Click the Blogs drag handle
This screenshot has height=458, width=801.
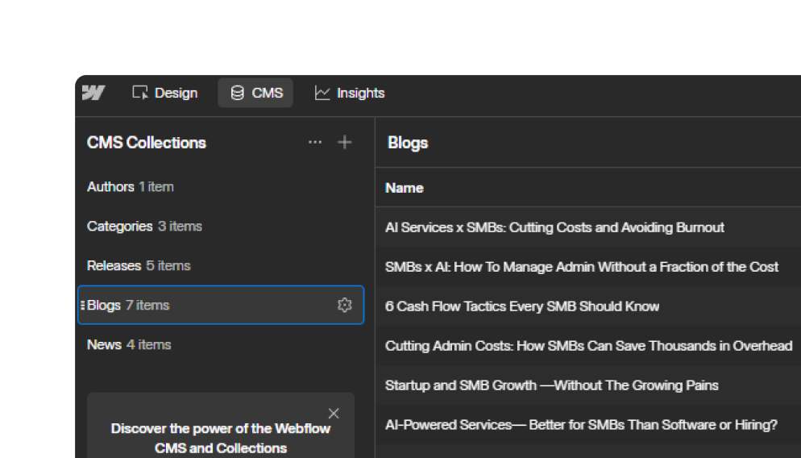83,305
